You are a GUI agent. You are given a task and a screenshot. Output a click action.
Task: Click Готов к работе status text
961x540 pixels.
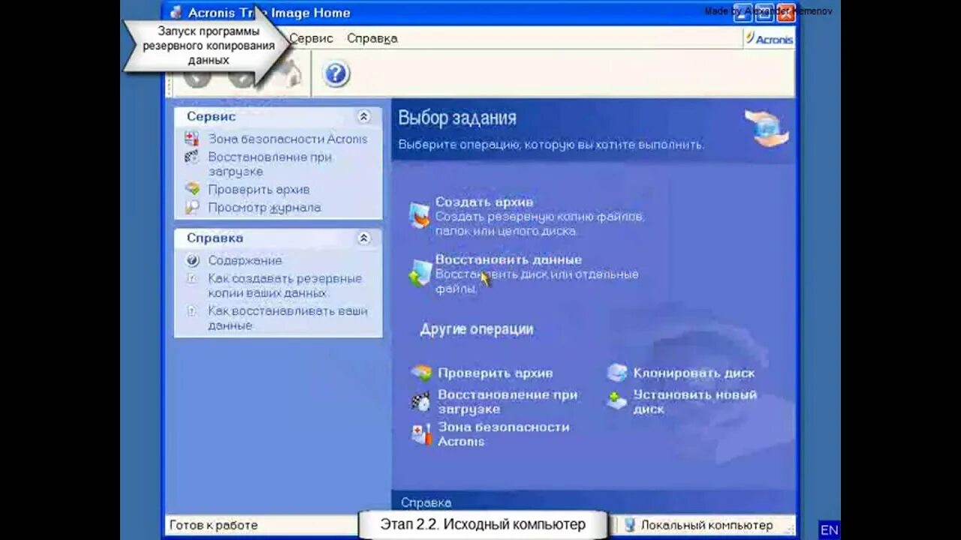213,525
